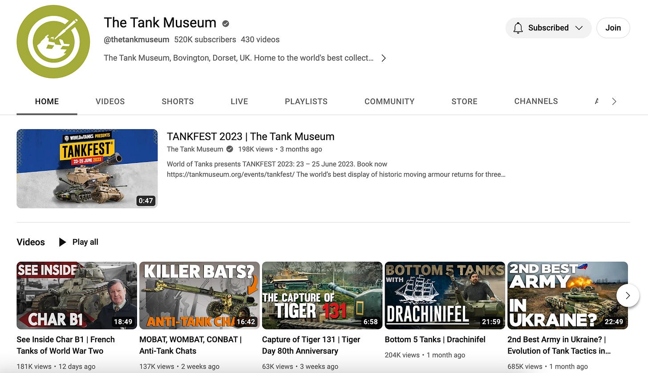Image resolution: width=648 pixels, height=373 pixels.
Task: Click @thetankmuseum handle text
Action: click(x=137, y=40)
